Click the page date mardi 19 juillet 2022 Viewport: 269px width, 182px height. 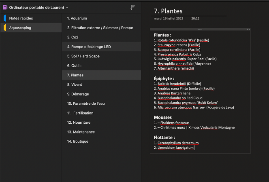point(168,19)
